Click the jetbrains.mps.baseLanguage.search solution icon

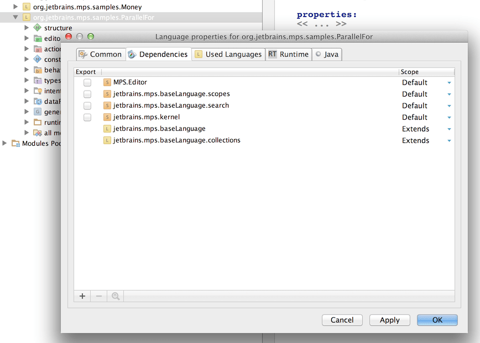click(x=107, y=105)
